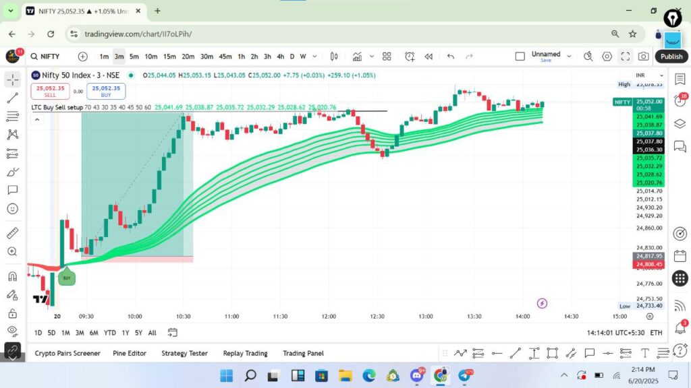Expand the timeframe dropdown after W
691x388 pixels.
tap(314, 57)
